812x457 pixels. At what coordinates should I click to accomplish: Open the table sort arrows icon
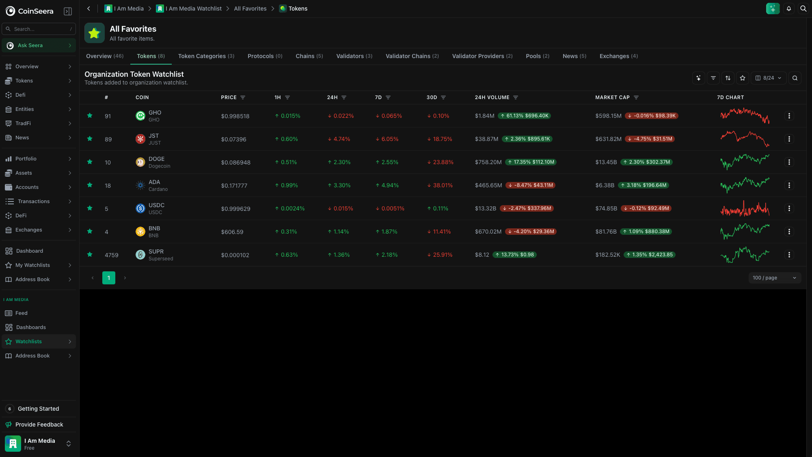[x=728, y=78]
